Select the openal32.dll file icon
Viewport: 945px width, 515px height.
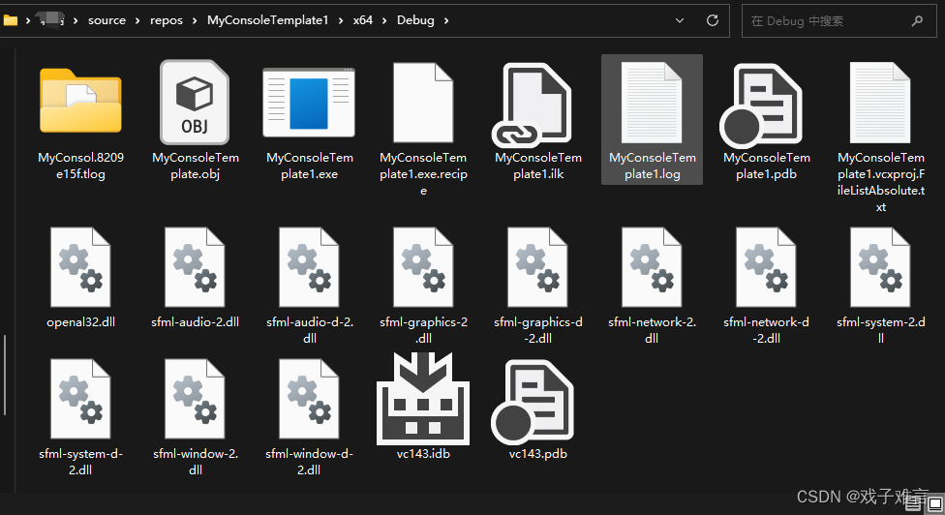(x=80, y=267)
